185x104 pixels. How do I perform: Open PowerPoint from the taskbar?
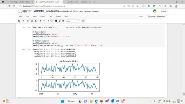point(101,101)
